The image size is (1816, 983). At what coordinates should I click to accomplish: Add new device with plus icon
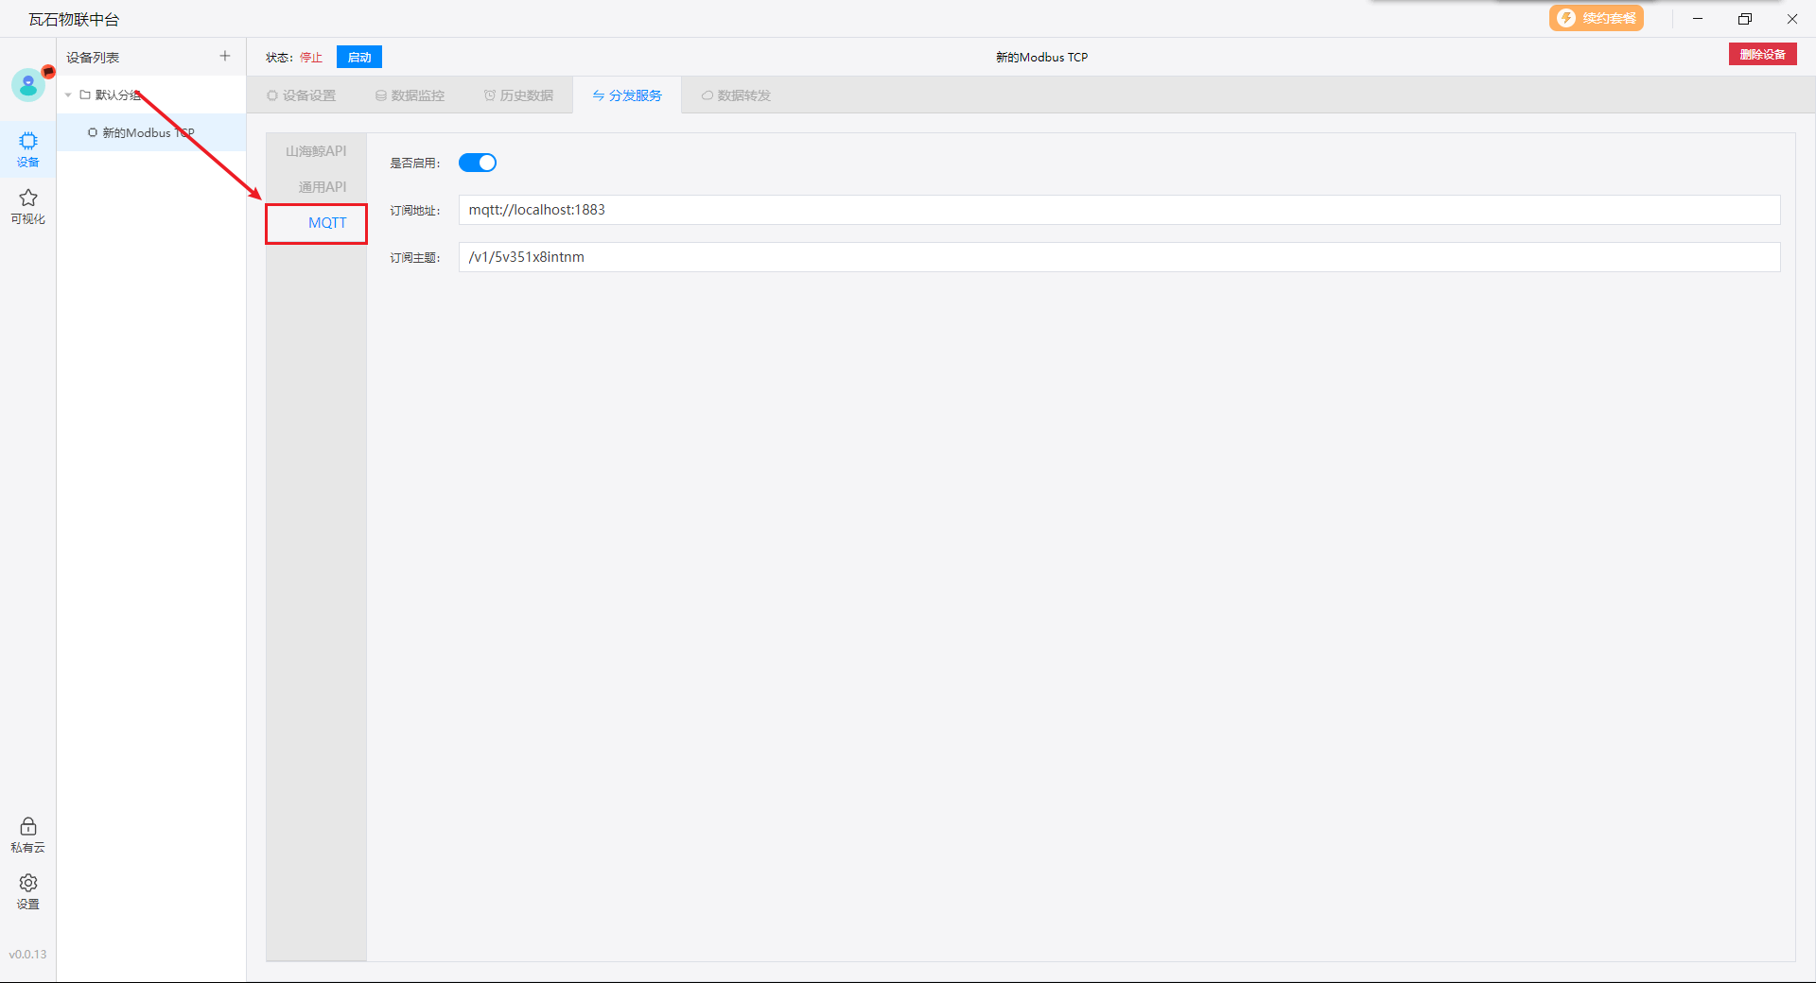point(225,57)
